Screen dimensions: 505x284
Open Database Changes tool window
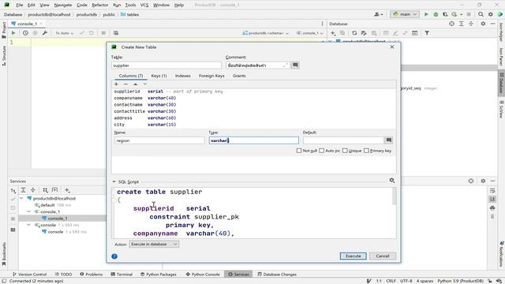click(277, 275)
